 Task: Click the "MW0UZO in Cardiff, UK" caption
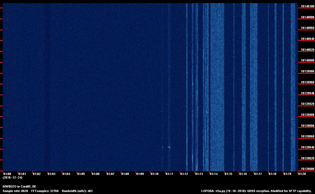19,186
